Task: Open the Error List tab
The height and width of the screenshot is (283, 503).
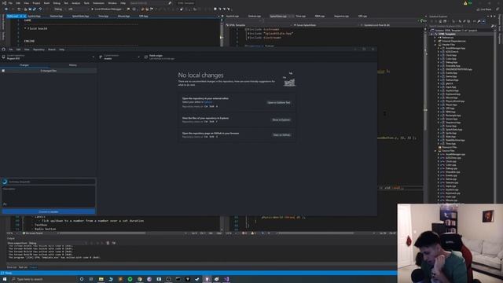Action: 12,267
